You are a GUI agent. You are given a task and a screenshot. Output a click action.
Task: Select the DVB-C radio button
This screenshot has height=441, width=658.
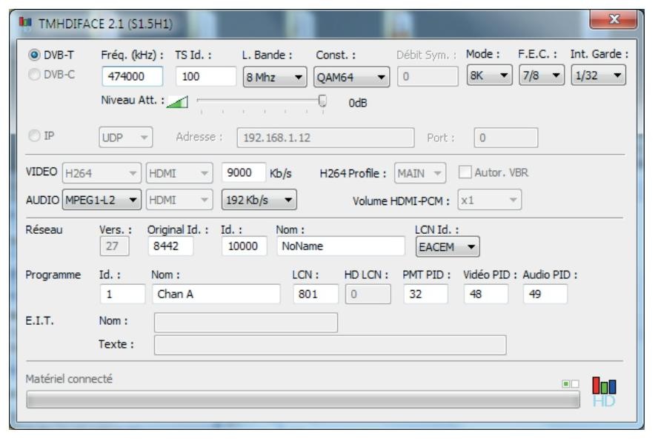pyautogui.click(x=34, y=75)
